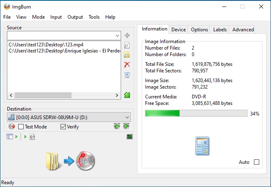Open the Tools menu
271x187 pixels.
coord(94,17)
